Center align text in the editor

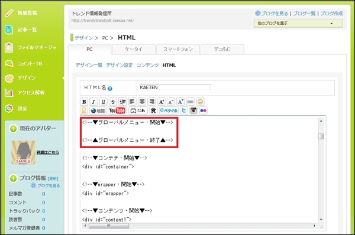(142, 102)
